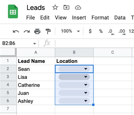Image resolution: width=134 pixels, height=115 pixels.
Task: Click the move to folder icon
Action: (x=66, y=7)
